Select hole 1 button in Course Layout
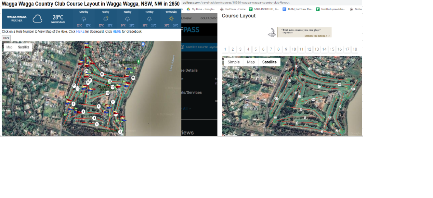This screenshot has height=198, width=433. coord(225,49)
